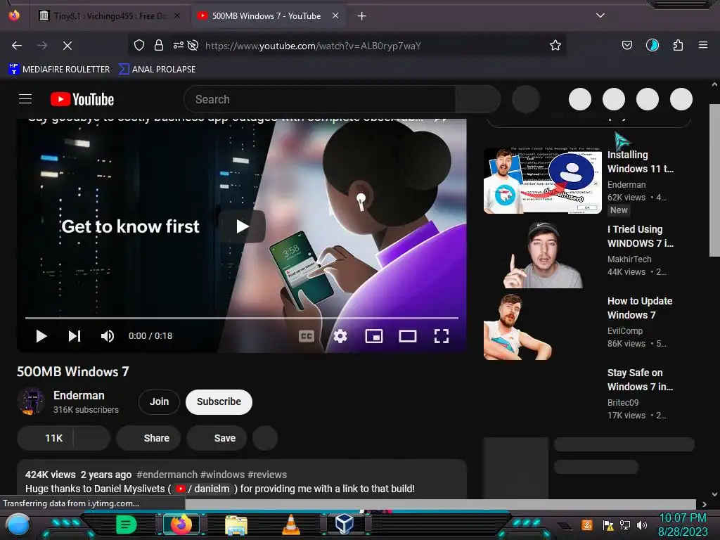Viewport: 720px width, 540px height.
Task: Select the 500MB Windows 7 - YouTube tab
Action: click(x=266, y=16)
